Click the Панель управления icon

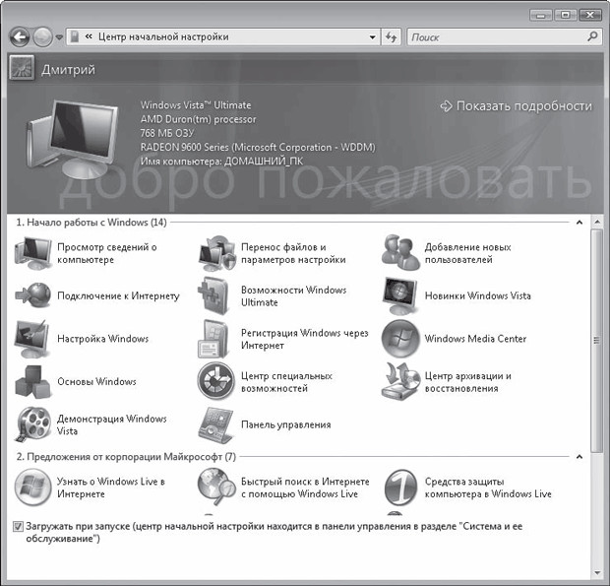(215, 424)
